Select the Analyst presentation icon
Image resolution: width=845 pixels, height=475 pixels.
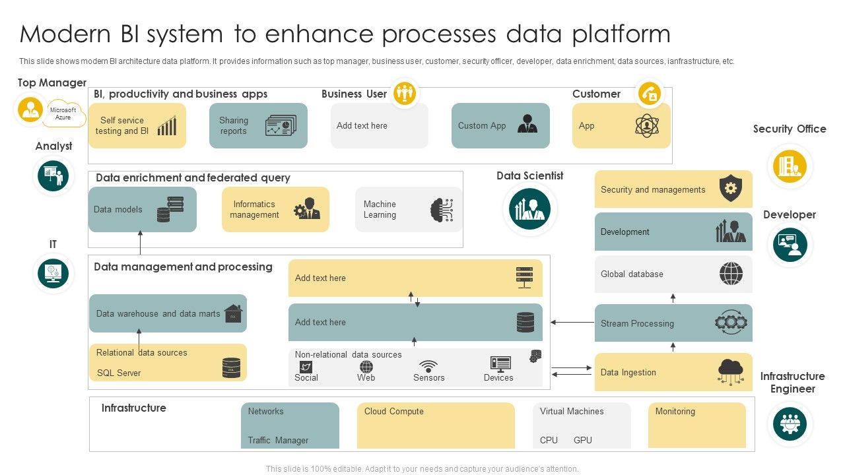[53, 176]
